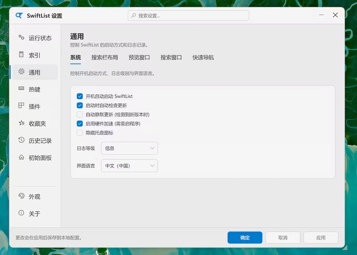Click the 插件 layout icon in sidebar
The width and height of the screenshot is (357, 255).
21,106
